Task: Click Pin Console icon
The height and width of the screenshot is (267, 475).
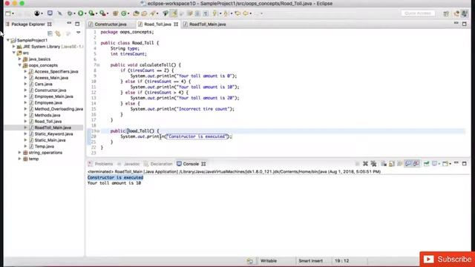Action: [426, 164]
